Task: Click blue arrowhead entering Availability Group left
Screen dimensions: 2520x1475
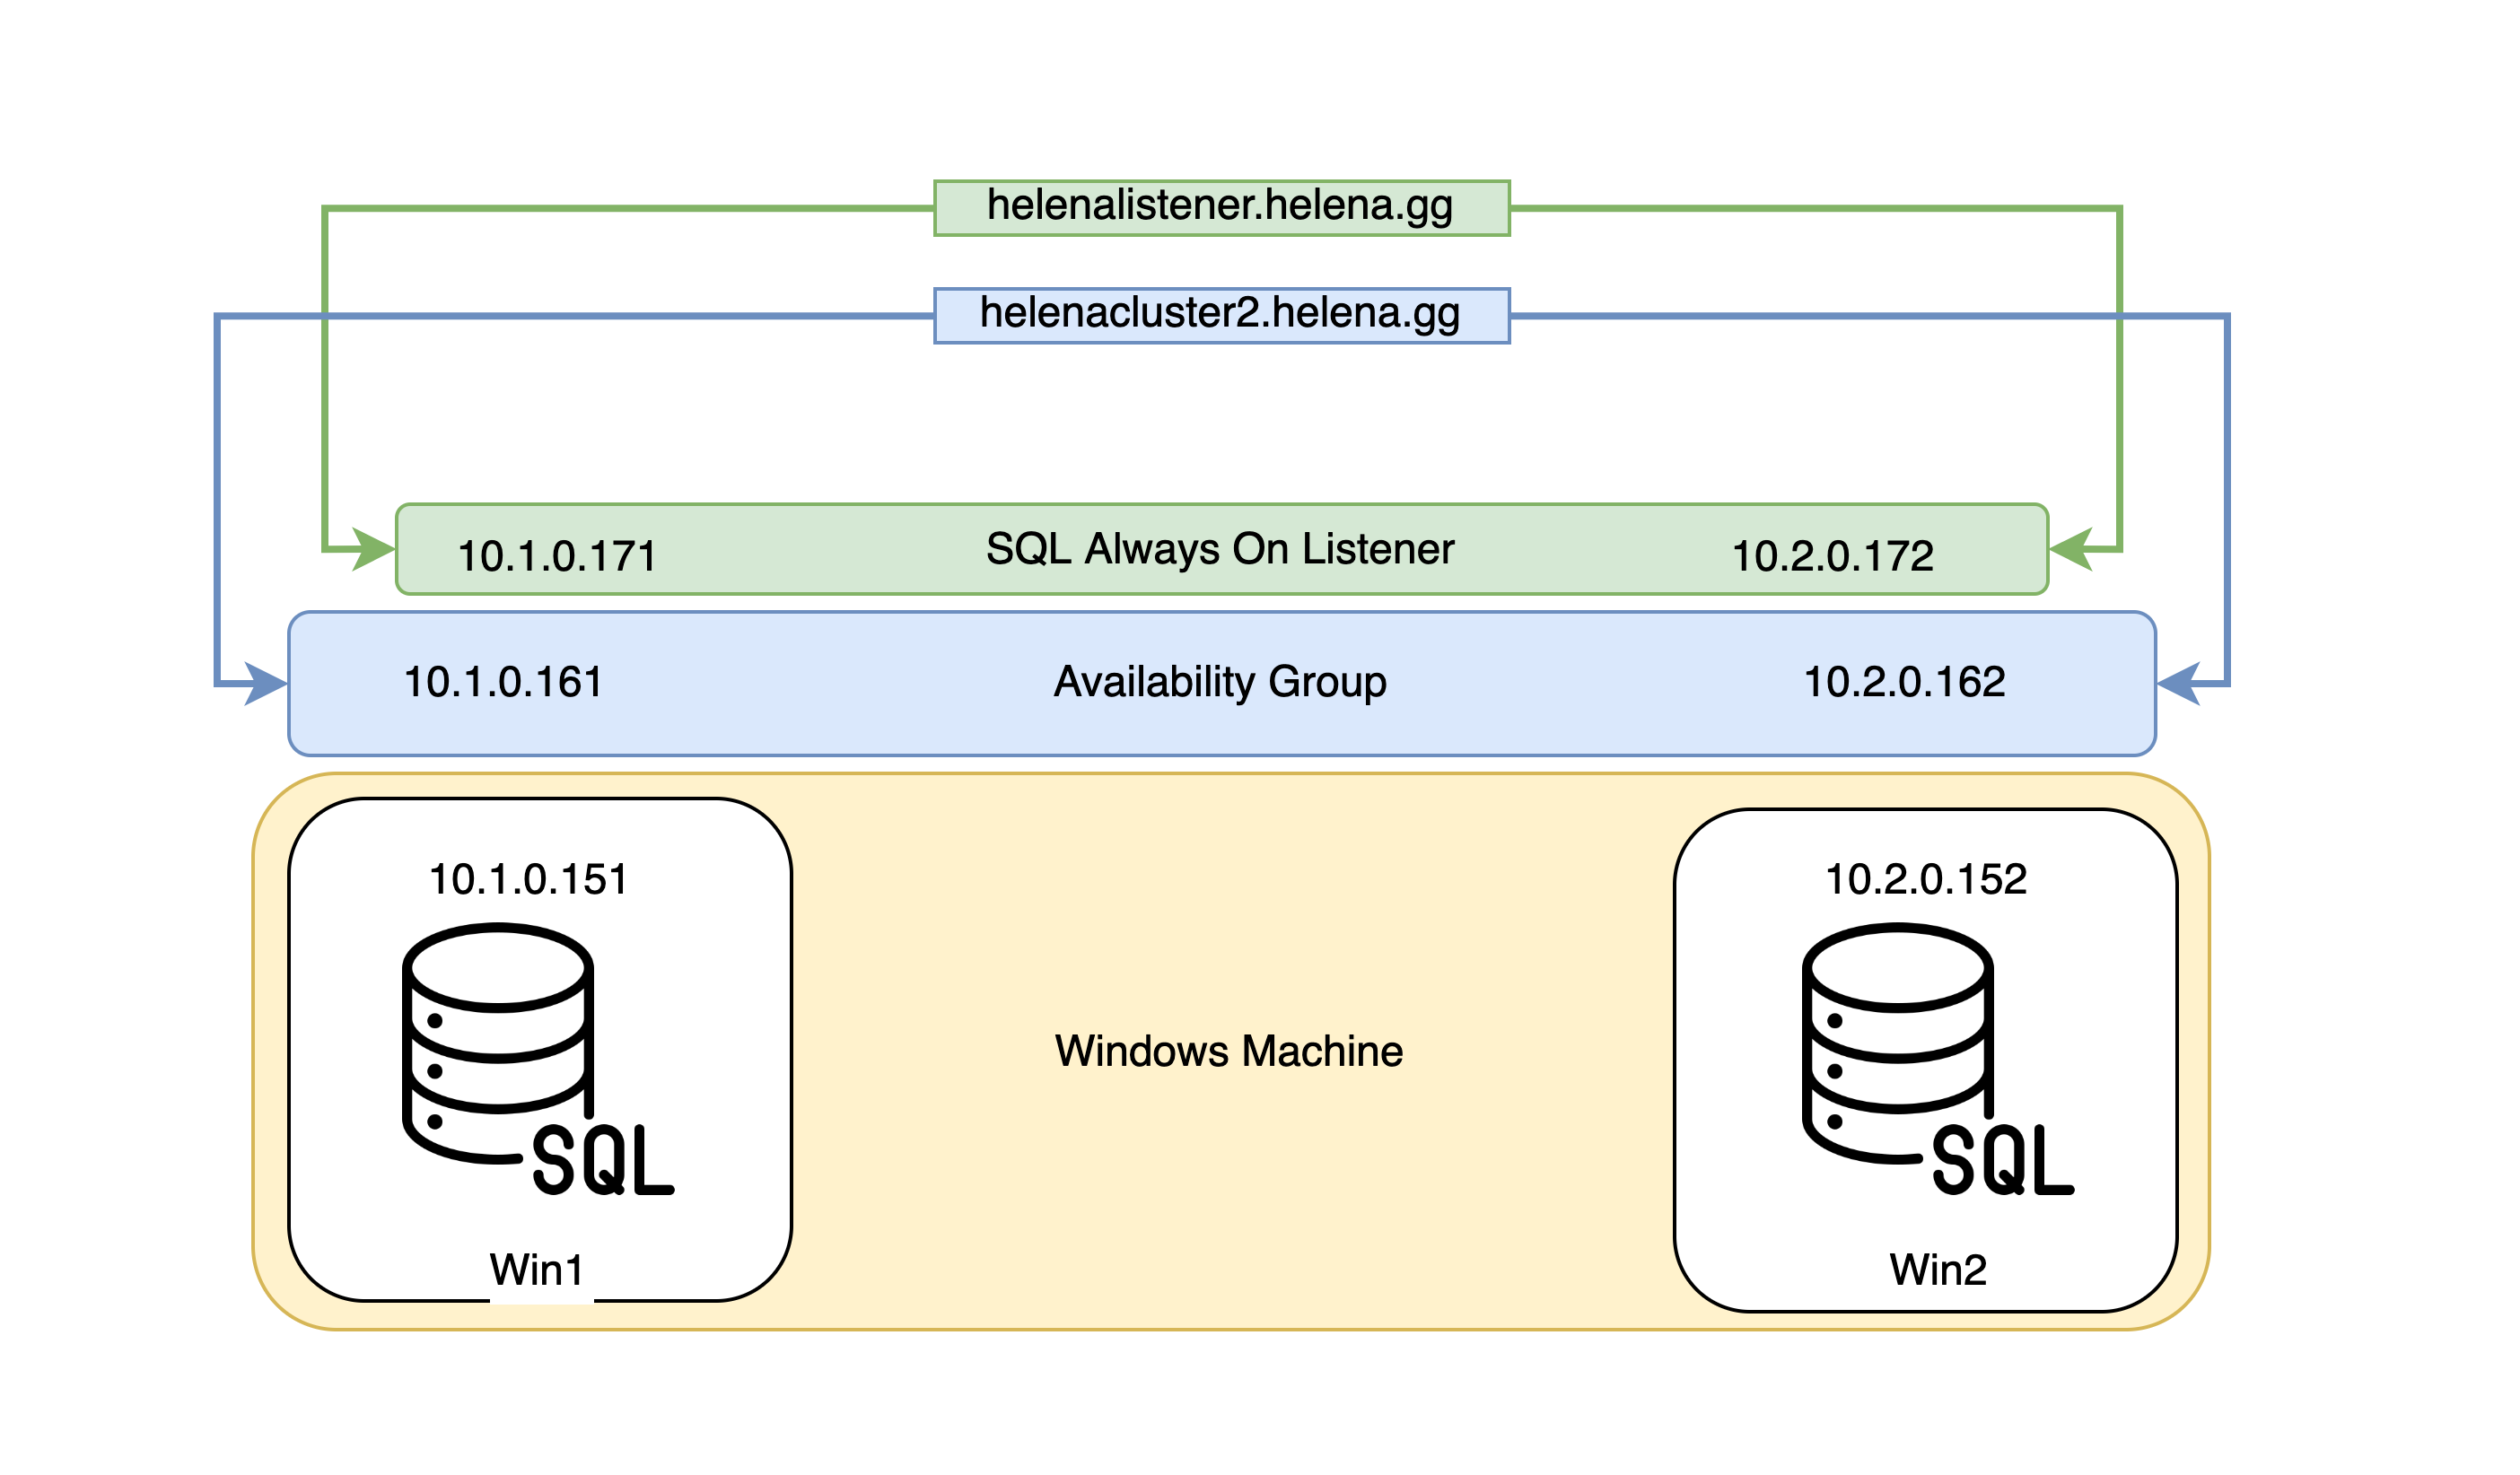Action: tap(267, 684)
